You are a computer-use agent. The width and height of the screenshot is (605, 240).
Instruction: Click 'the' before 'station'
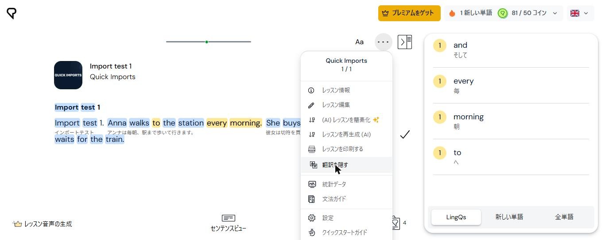(x=169, y=123)
